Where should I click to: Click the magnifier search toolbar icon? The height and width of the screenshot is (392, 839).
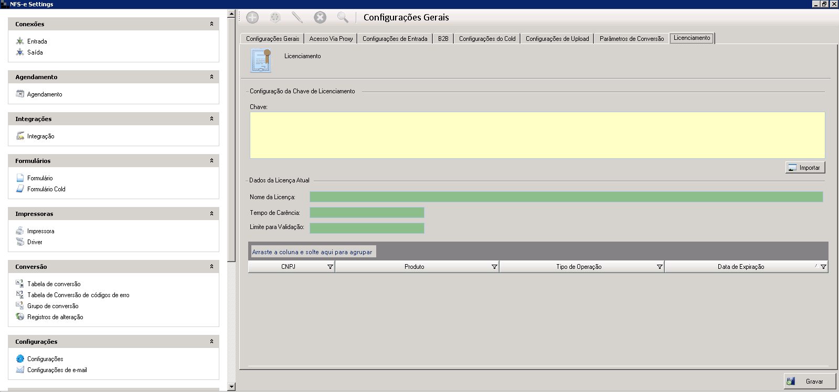(x=343, y=17)
